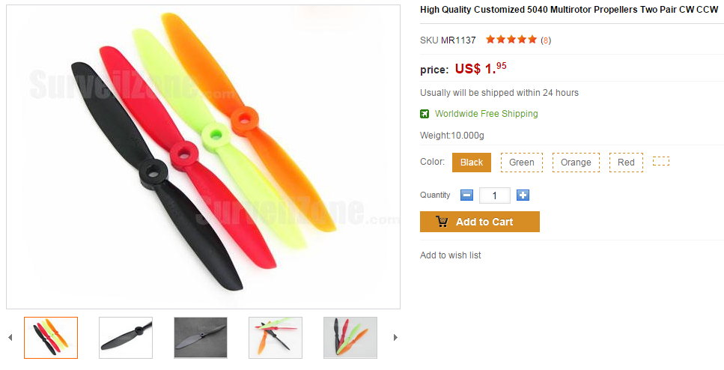This screenshot has width=724, height=370.
Task: Select the Black color option
Action: pos(472,163)
